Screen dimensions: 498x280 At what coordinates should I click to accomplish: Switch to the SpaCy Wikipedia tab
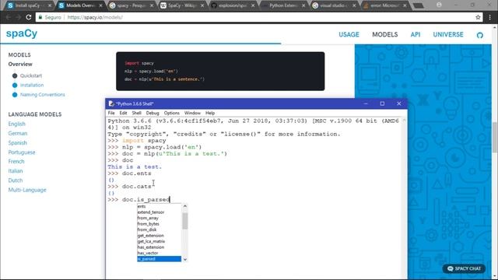click(x=182, y=5)
